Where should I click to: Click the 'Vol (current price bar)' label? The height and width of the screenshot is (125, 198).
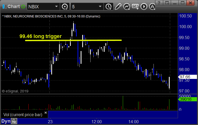point(23,115)
